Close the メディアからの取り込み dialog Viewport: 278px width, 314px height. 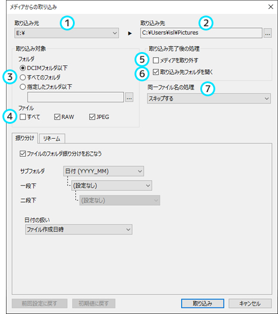tap(271, 7)
